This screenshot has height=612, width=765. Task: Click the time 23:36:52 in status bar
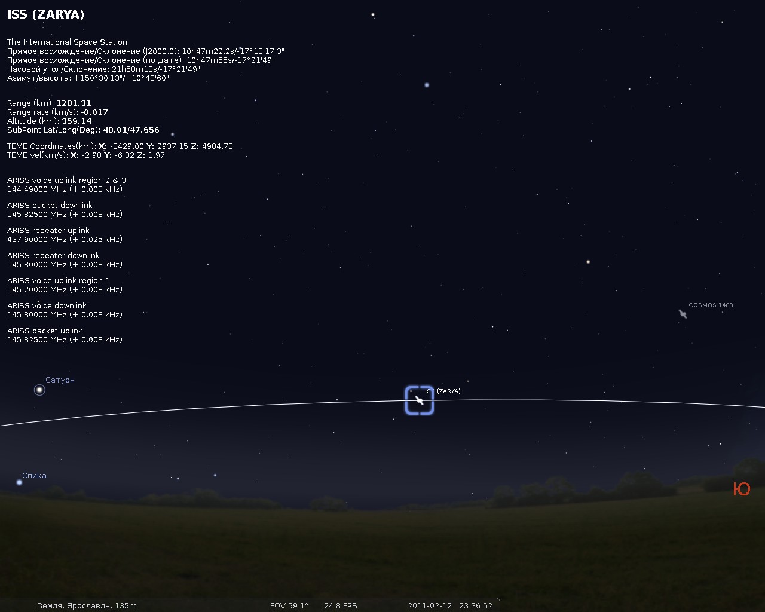click(476, 605)
